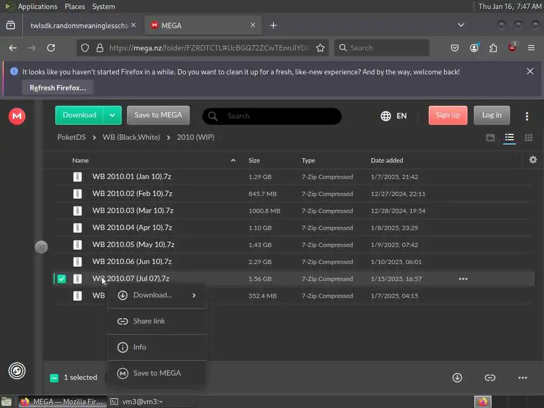The image size is (544, 408).
Task: Choose Info in context menu
Action: tap(157, 347)
